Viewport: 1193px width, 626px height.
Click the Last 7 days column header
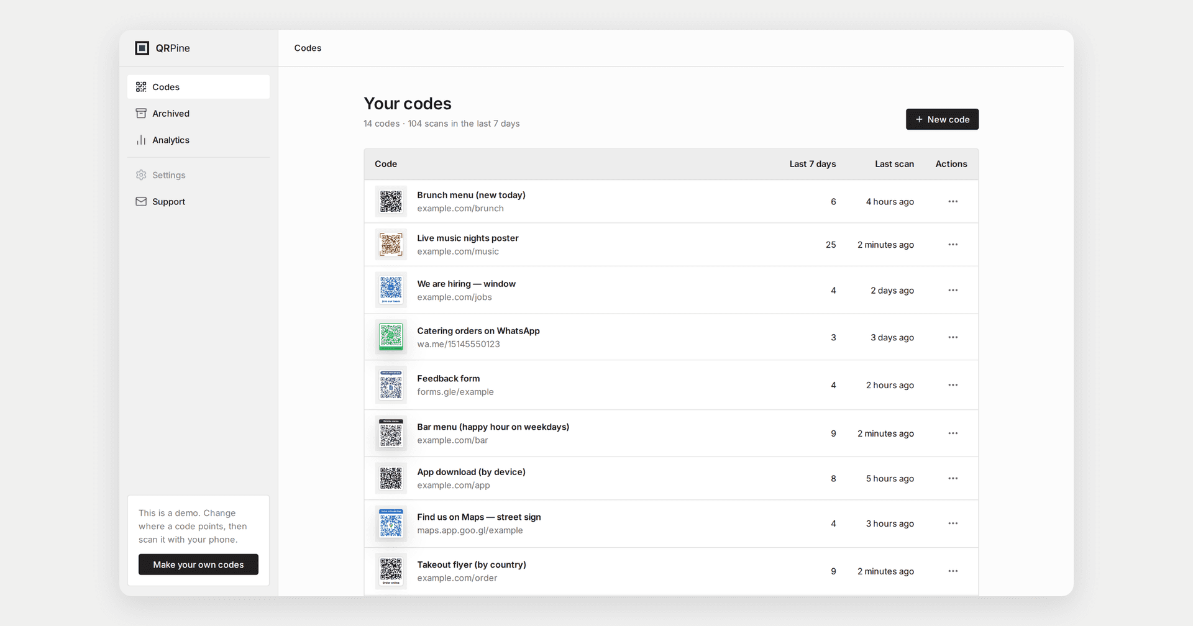coord(812,164)
